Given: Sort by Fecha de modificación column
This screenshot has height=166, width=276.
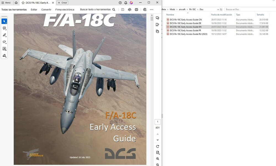Looking at the screenshot, I should click(222, 15).
